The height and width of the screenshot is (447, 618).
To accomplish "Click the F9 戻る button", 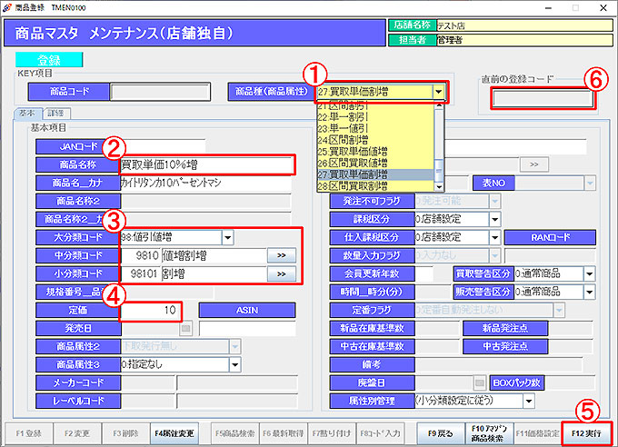I will point(440,433).
